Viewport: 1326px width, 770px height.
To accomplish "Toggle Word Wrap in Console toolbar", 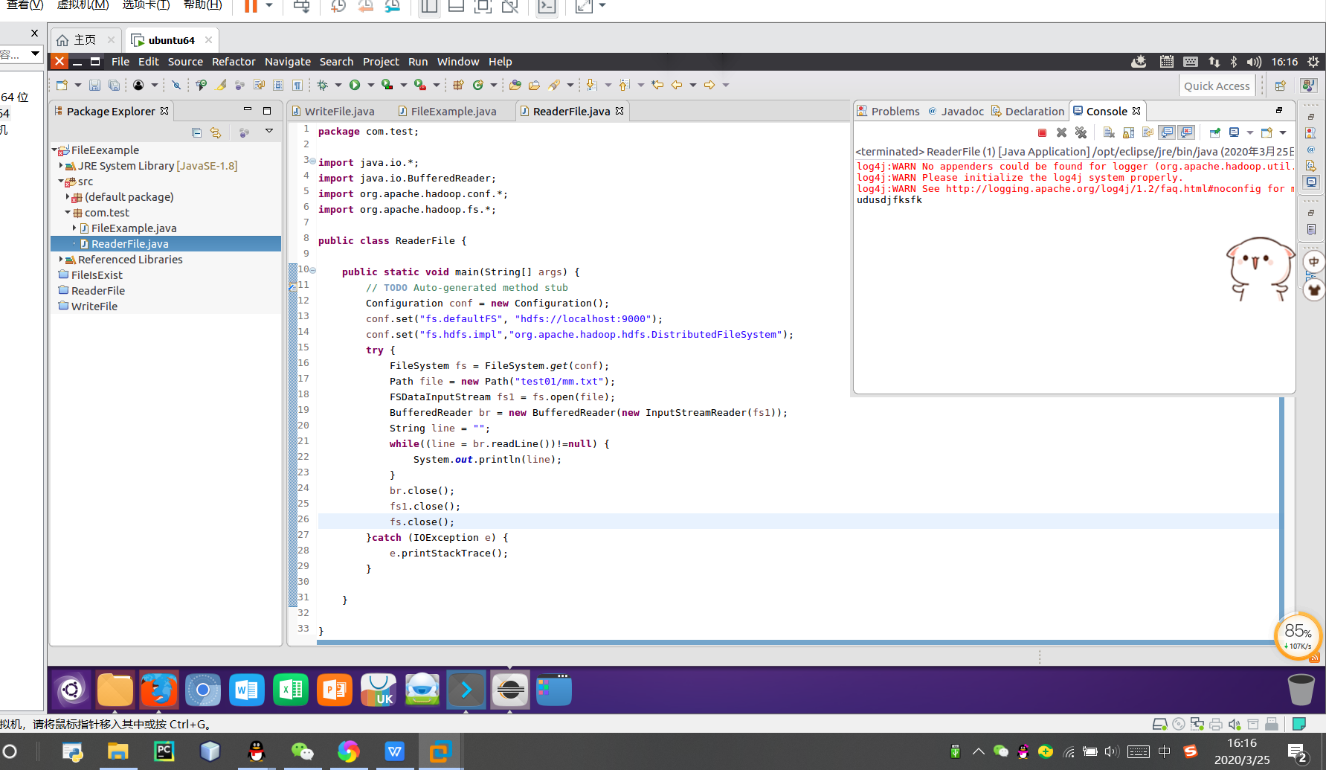I will (x=1148, y=132).
